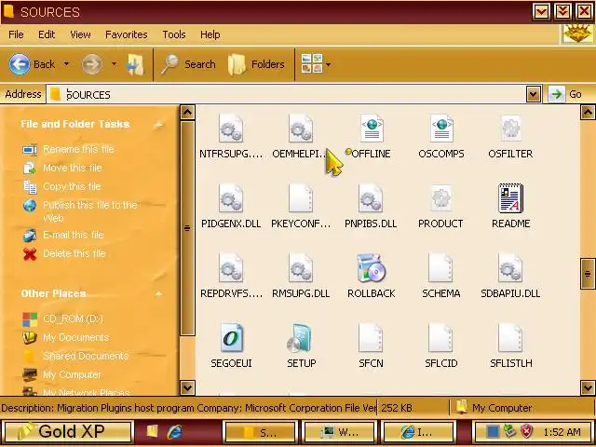Select the PNPIBS.DLL file icon
This screenshot has width=596, height=447.
tap(371, 198)
